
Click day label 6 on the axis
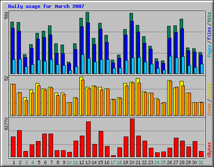(x=45, y=162)
